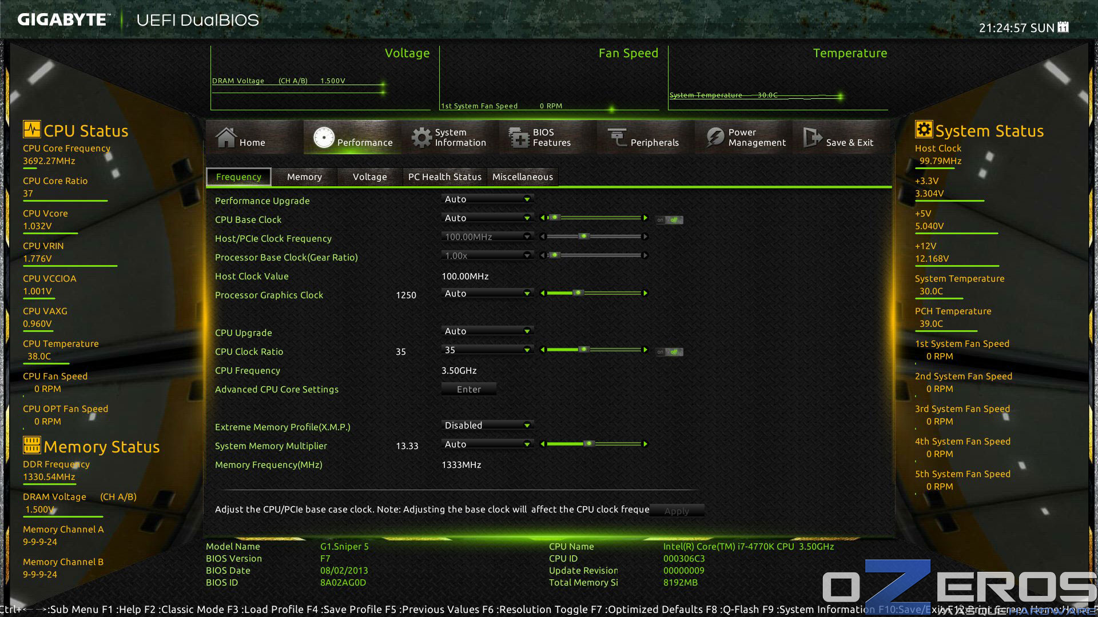This screenshot has width=1098, height=617.
Task: Click left arrow of Gear Ratio slider
Action: pos(542,255)
